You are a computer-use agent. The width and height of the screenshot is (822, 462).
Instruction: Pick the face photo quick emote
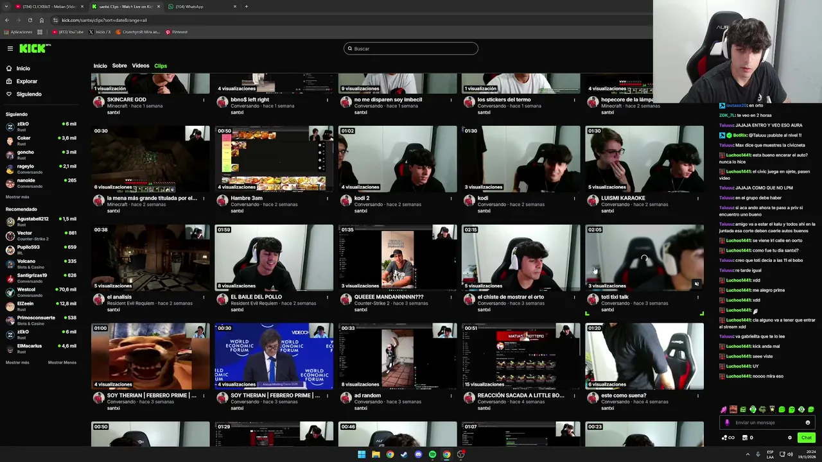pos(733,409)
